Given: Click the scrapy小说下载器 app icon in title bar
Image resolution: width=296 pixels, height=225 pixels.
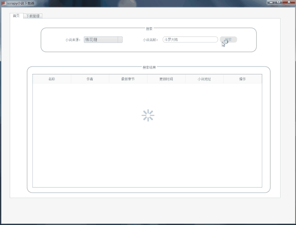Looking at the screenshot, I should tap(3, 3).
